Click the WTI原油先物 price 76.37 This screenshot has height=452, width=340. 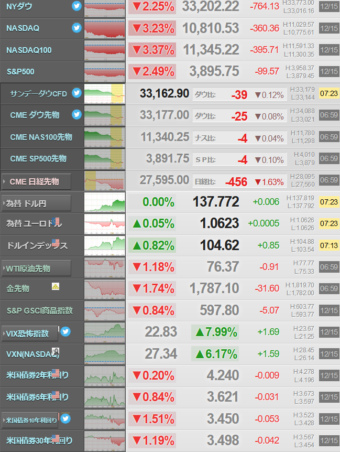pyautogui.click(x=223, y=267)
